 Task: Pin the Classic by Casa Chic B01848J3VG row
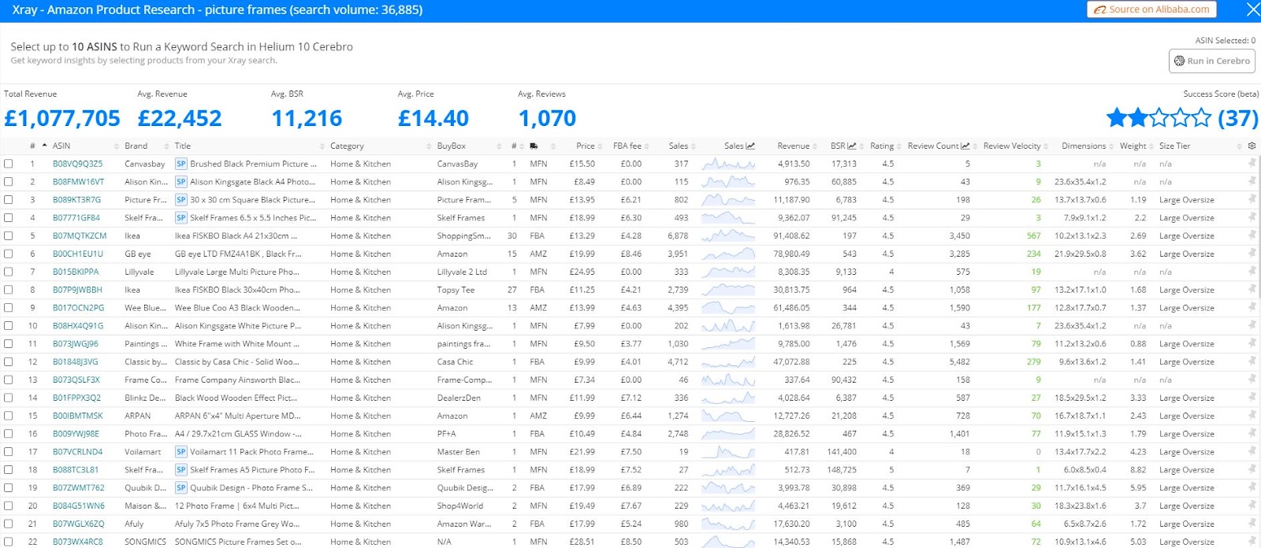(1252, 361)
